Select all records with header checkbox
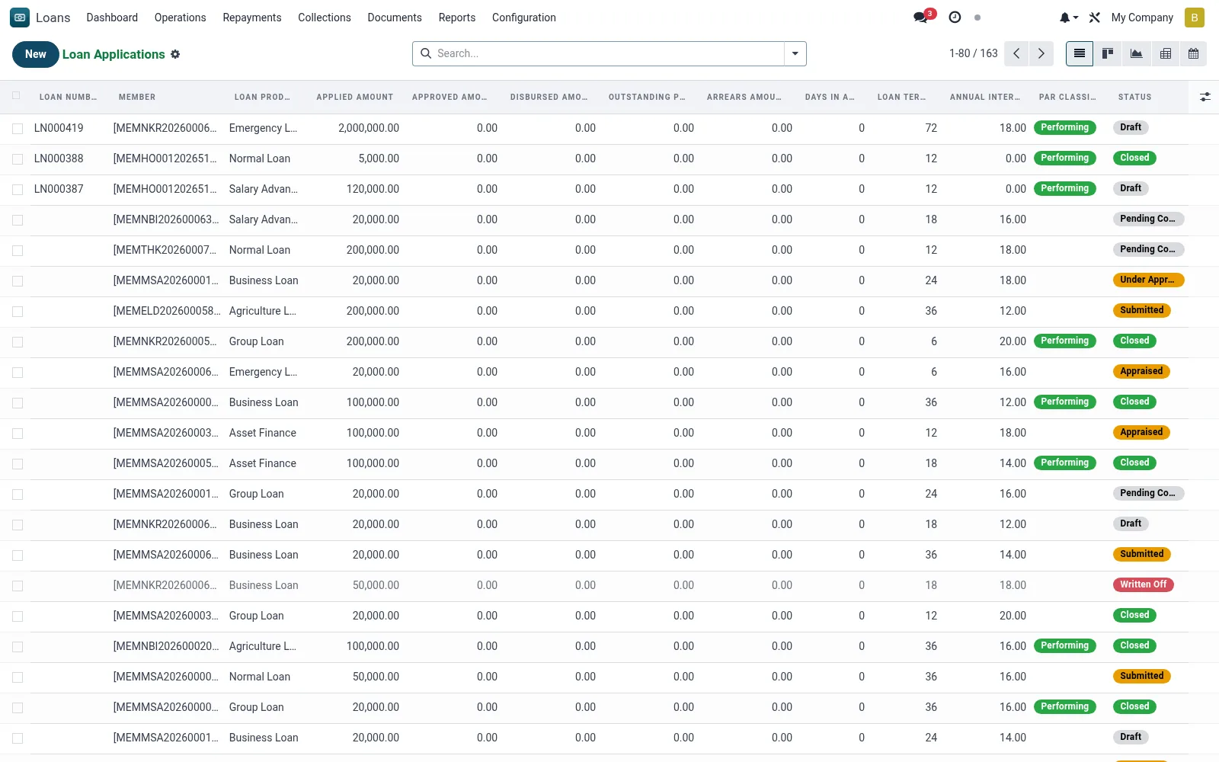The image size is (1219, 762). click(16, 96)
